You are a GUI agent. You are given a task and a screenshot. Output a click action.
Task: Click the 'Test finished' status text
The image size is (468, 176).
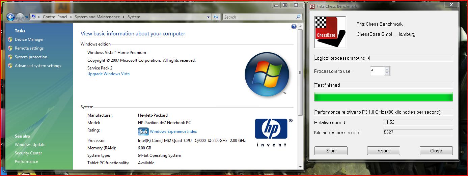click(x=327, y=85)
